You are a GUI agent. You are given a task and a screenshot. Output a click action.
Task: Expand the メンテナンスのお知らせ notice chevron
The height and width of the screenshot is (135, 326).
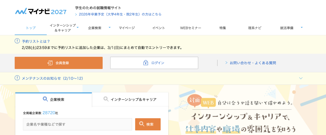click(301, 78)
